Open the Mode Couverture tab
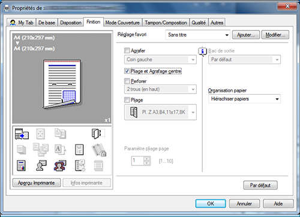The image size is (300, 217). [x=122, y=23]
